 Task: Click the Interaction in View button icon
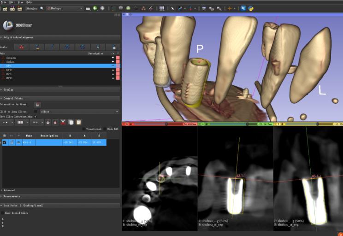click(37, 105)
